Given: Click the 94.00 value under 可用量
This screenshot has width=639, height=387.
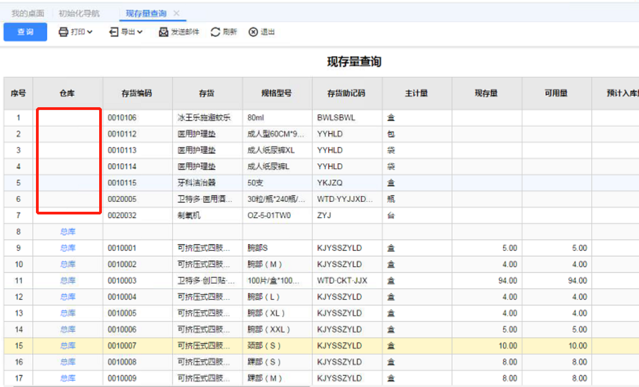Looking at the screenshot, I should click(577, 281).
